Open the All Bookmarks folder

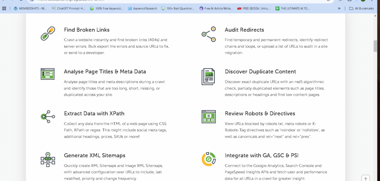pyautogui.click(x=361, y=8)
